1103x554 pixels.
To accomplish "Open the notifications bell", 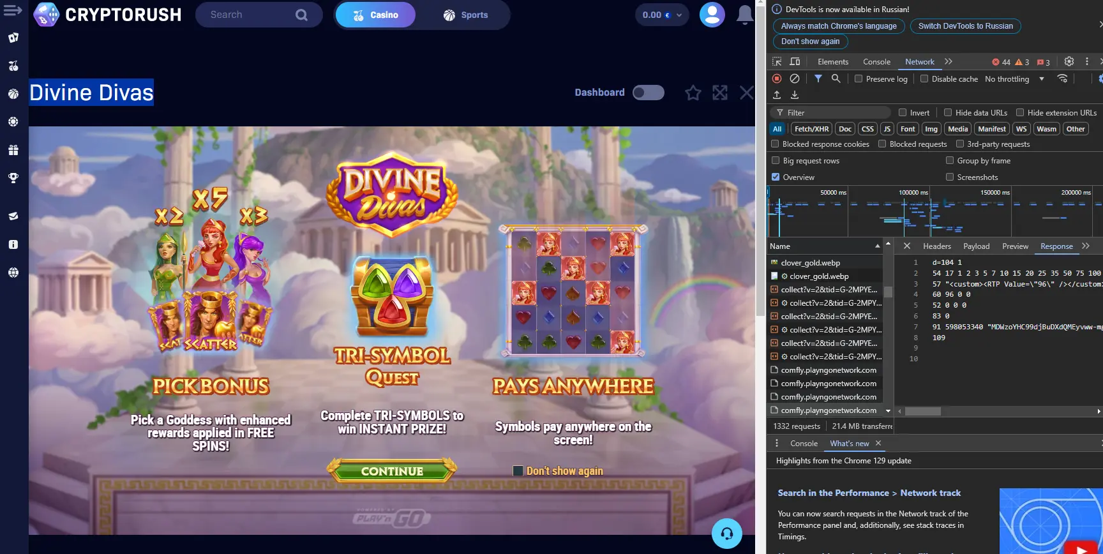I will (744, 15).
